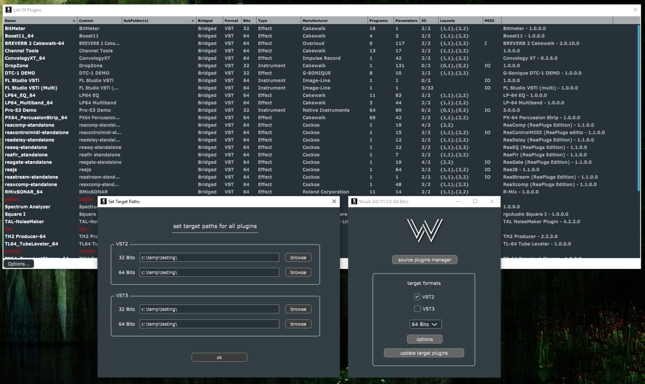Edit the VST3 32 Bits path field

coord(209,309)
